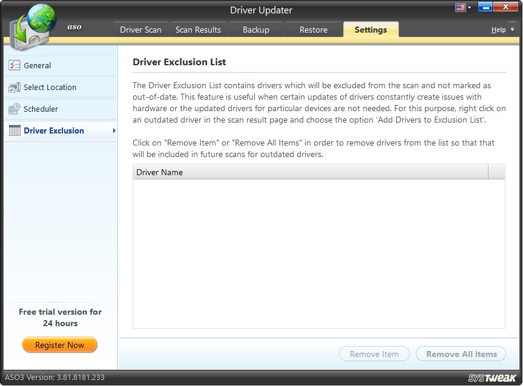Screen dimensions: 523x386
Task: Select the monitor icon beside Select Location
Action: pos(14,87)
